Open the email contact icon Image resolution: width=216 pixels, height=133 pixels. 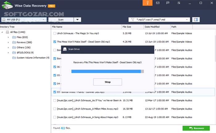(x=158, y=3)
